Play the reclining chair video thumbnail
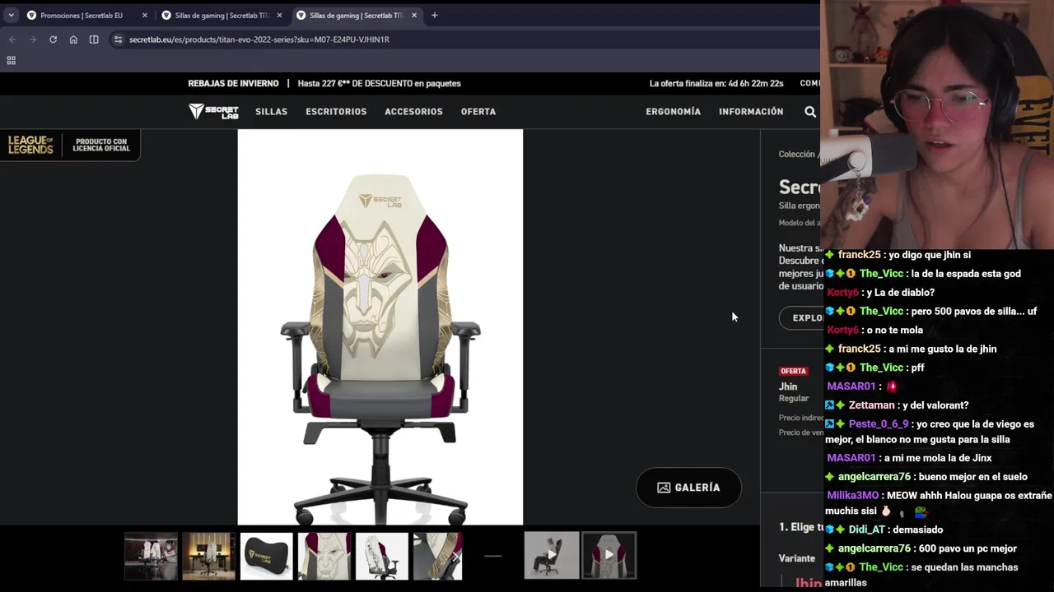The height and width of the screenshot is (592, 1054). 551,555
